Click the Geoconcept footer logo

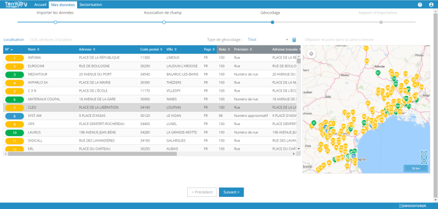[413, 206]
